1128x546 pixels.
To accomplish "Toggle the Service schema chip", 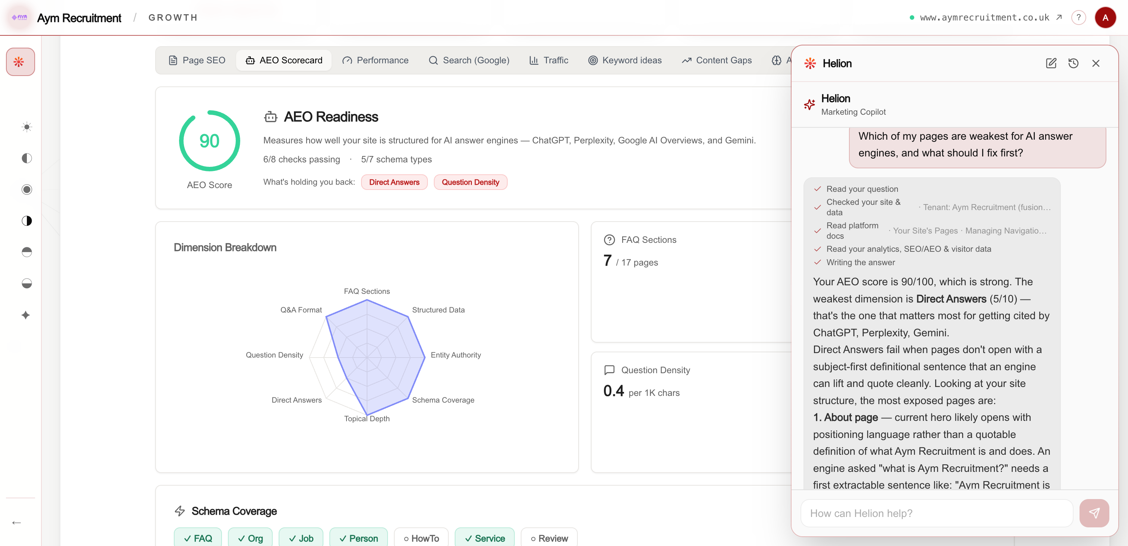I will pyautogui.click(x=485, y=538).
